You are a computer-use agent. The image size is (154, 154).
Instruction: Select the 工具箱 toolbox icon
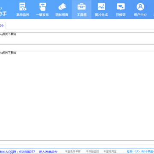pyautogui.click(x=82, y=9)
